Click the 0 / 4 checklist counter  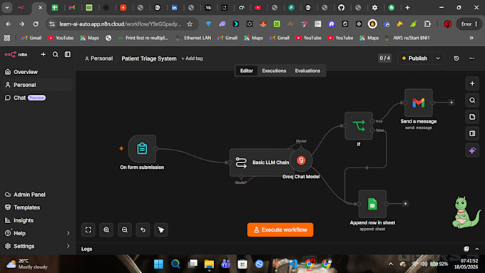pos(384,58)
